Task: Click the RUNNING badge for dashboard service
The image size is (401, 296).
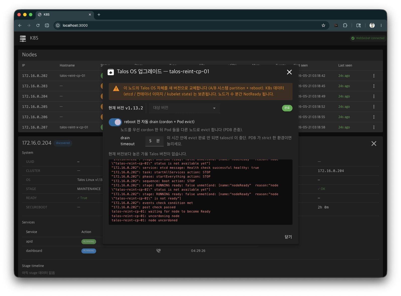Action: coord(89,251)
